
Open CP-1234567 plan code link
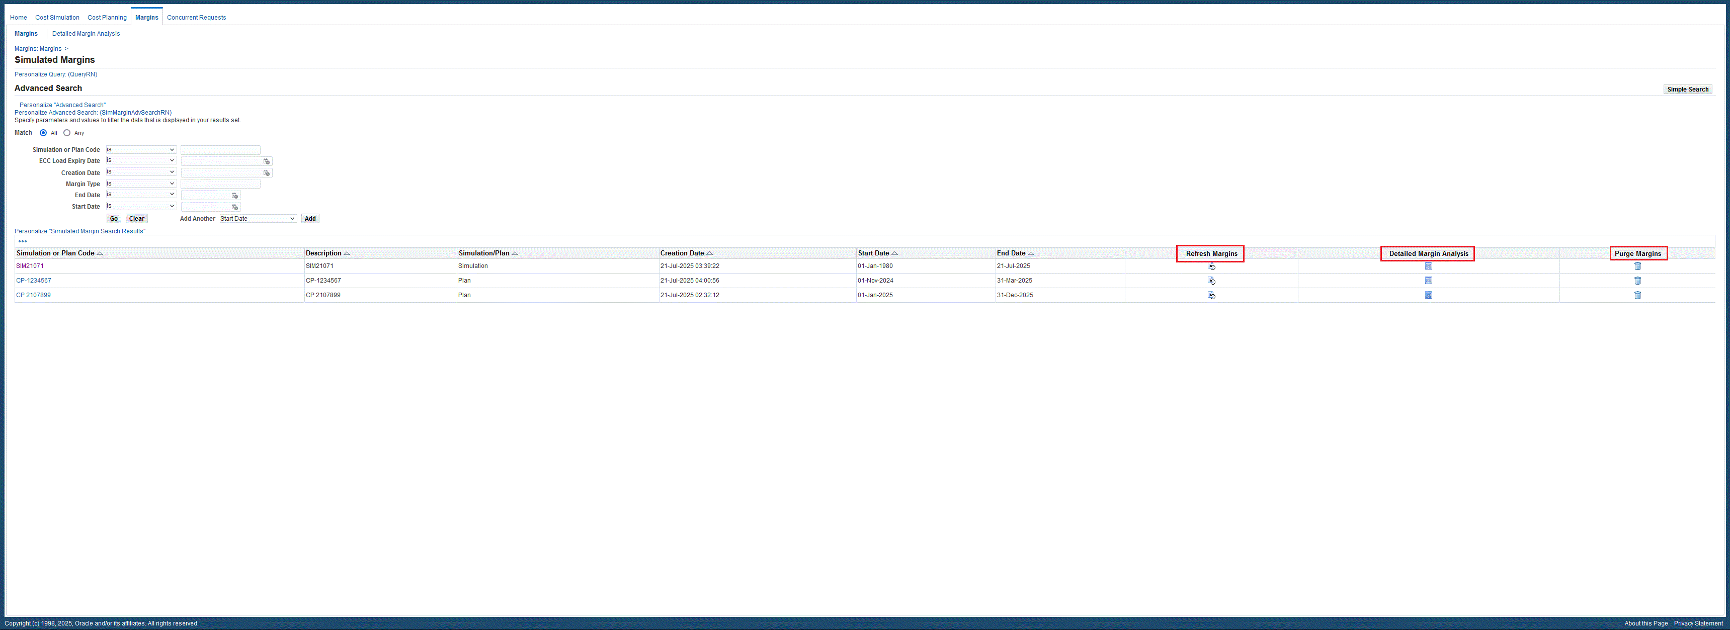pos(34,281)
